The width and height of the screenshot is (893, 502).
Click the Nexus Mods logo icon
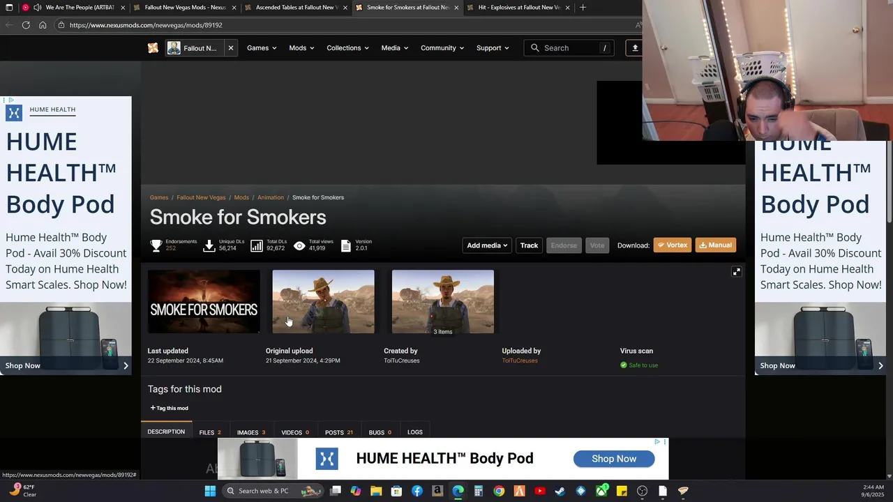[153, 48]
